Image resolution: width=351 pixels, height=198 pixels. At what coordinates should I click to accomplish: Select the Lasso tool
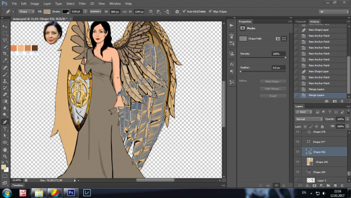coord(5,40)
